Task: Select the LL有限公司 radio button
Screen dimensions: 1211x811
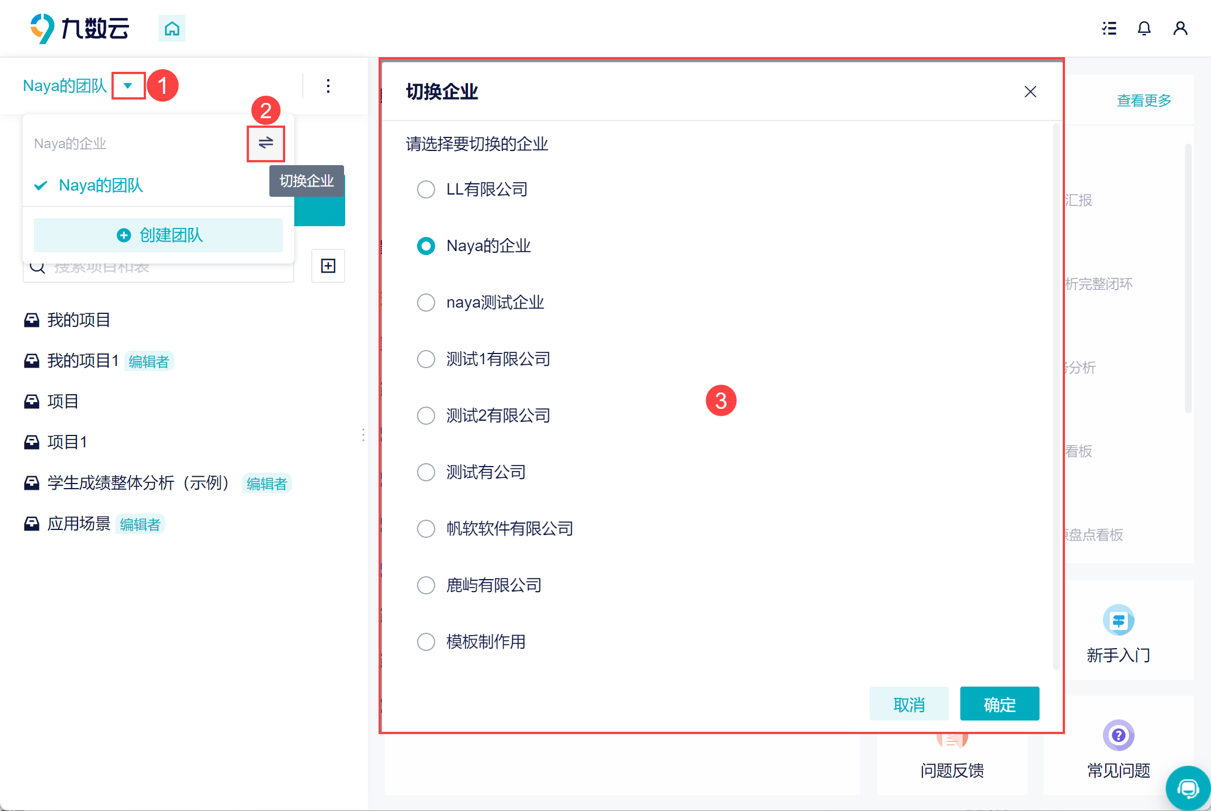Action: click(x=426, y=189)
